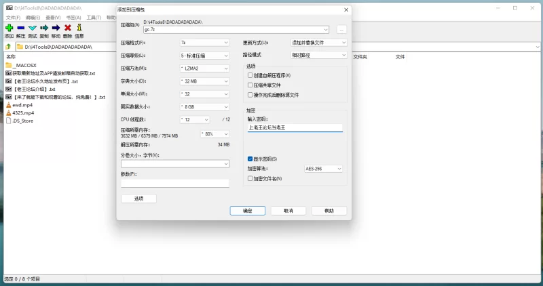The width and height of the screenshot is (543, 286).
Task: Click the 文件 column header in main window
Action: coord(400,57)
